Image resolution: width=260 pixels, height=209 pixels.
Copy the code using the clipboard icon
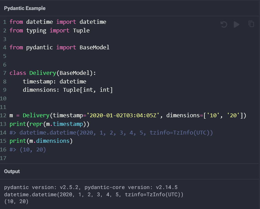(x=251, y=24)
